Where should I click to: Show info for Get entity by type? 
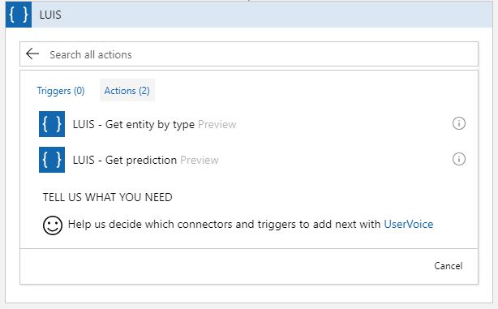(x=458, y=123)
